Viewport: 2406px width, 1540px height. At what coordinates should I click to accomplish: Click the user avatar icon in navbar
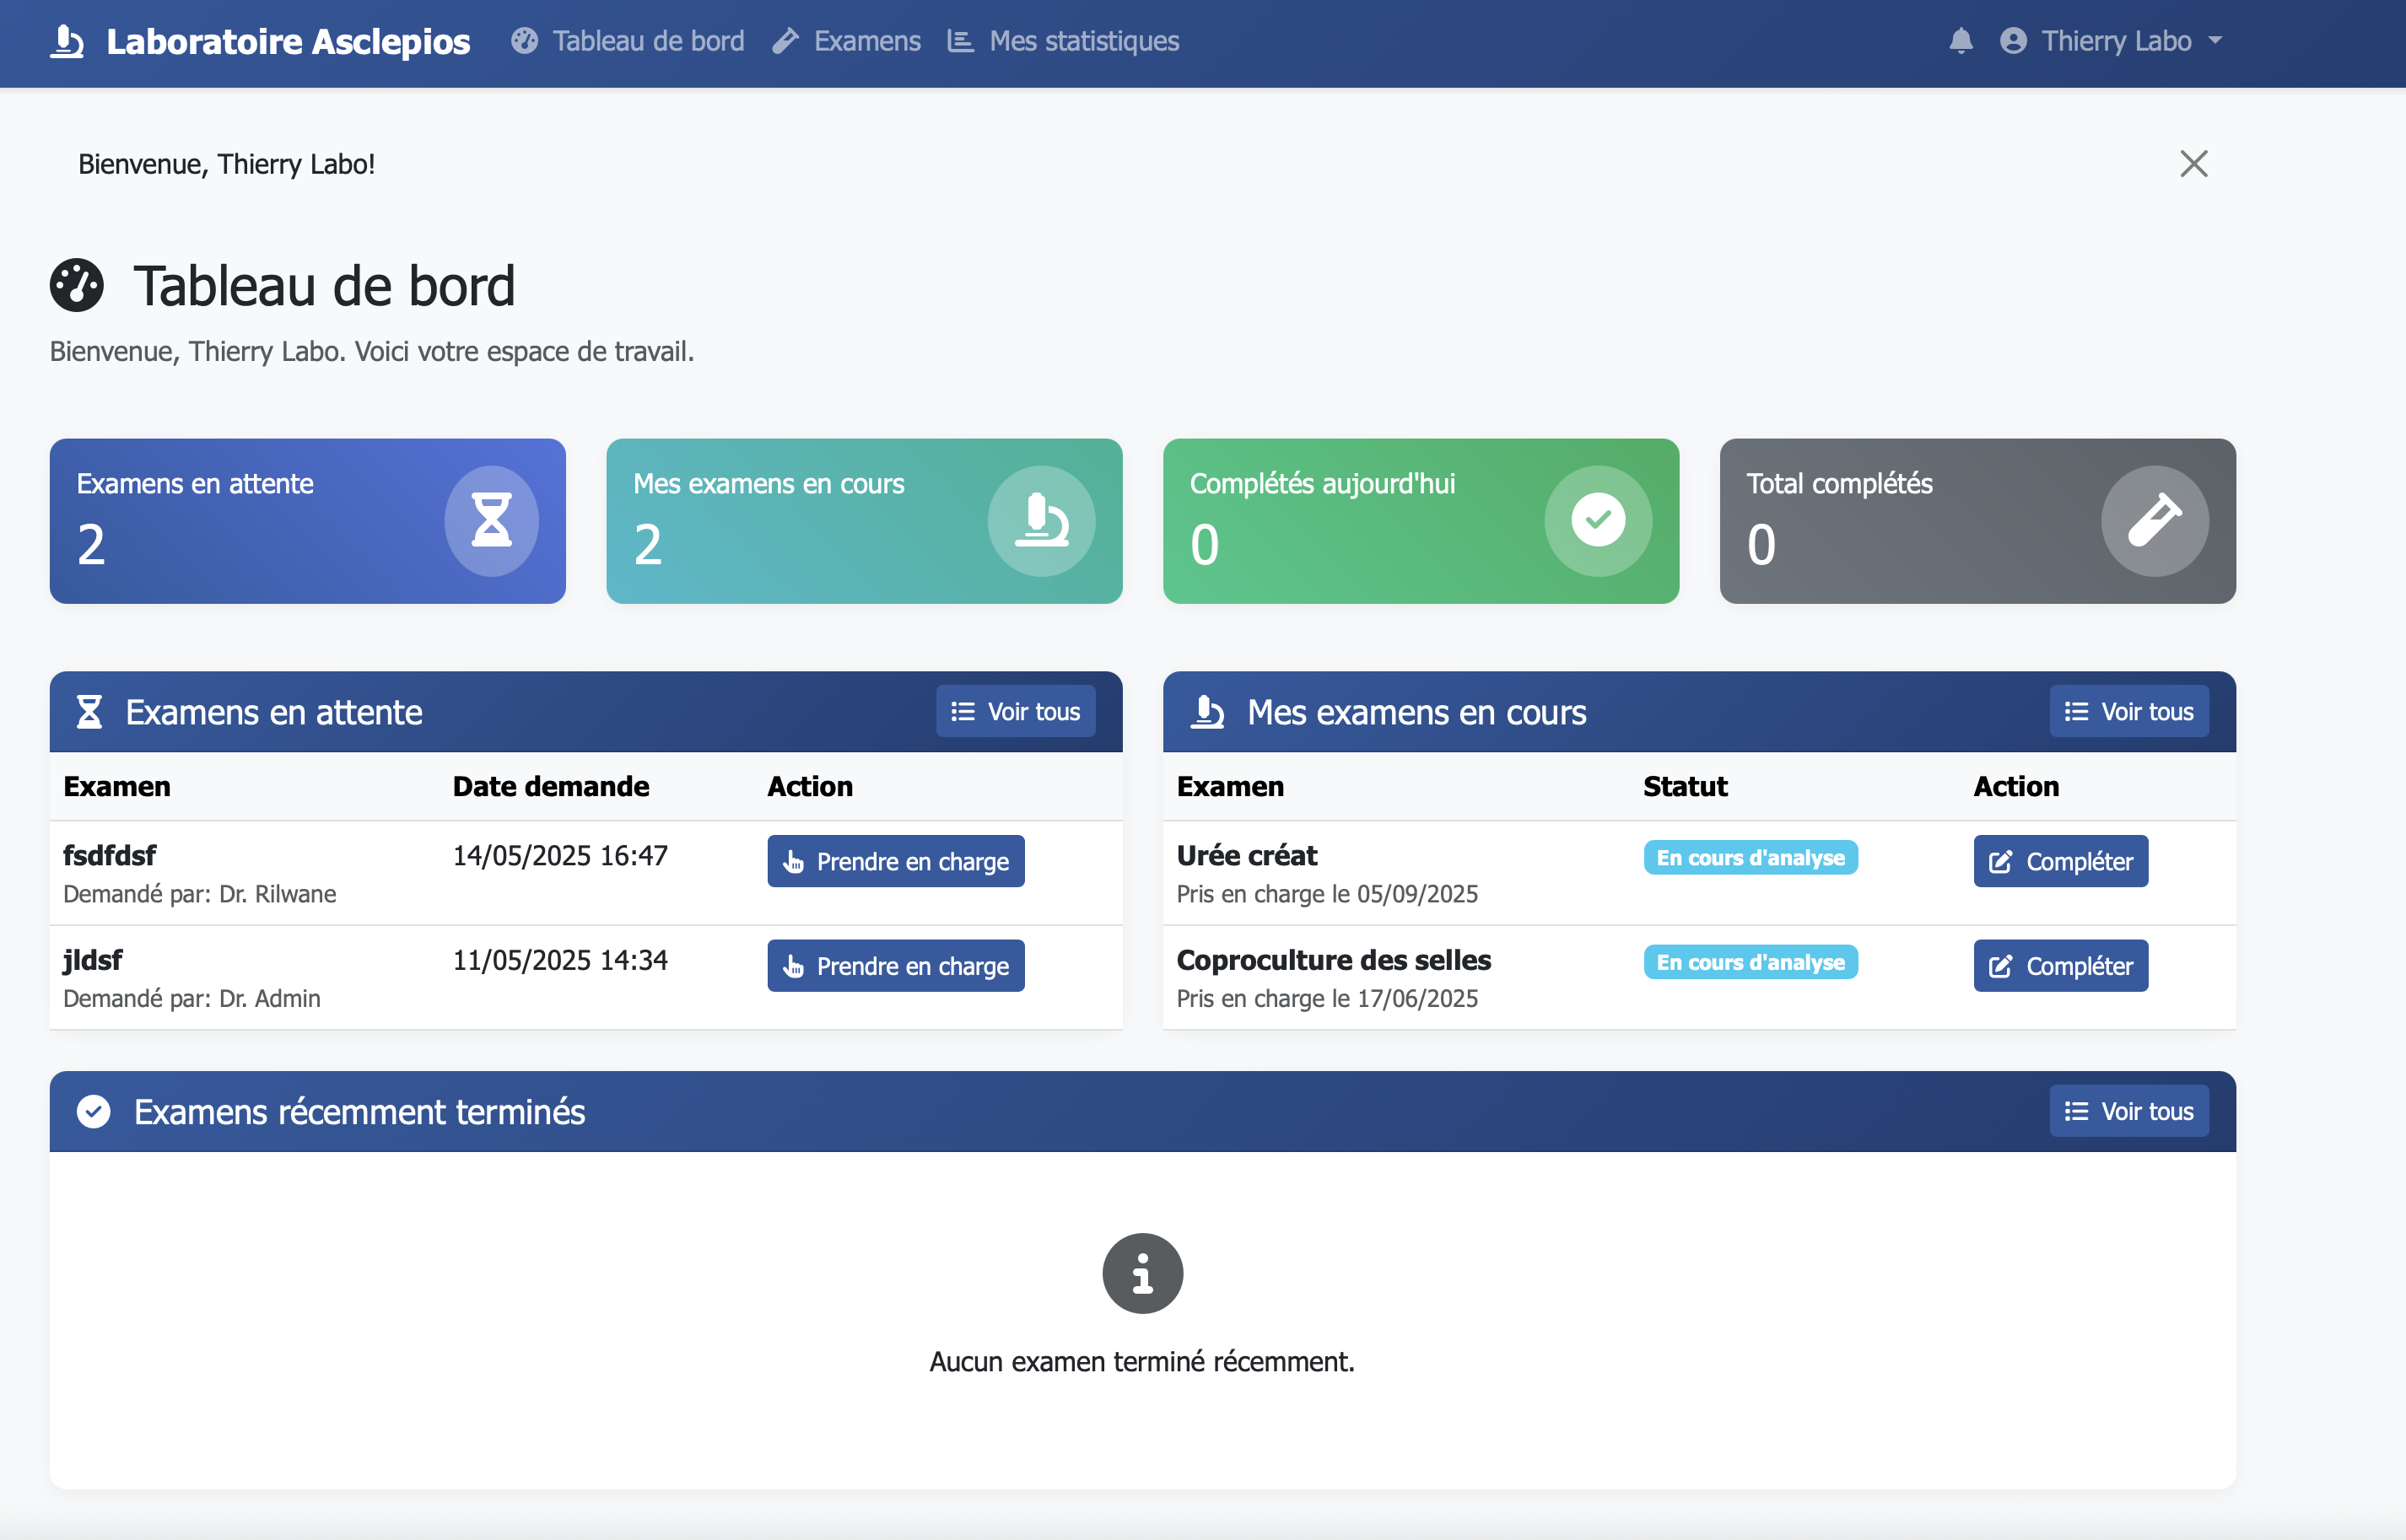click(x=2013, y=41)
